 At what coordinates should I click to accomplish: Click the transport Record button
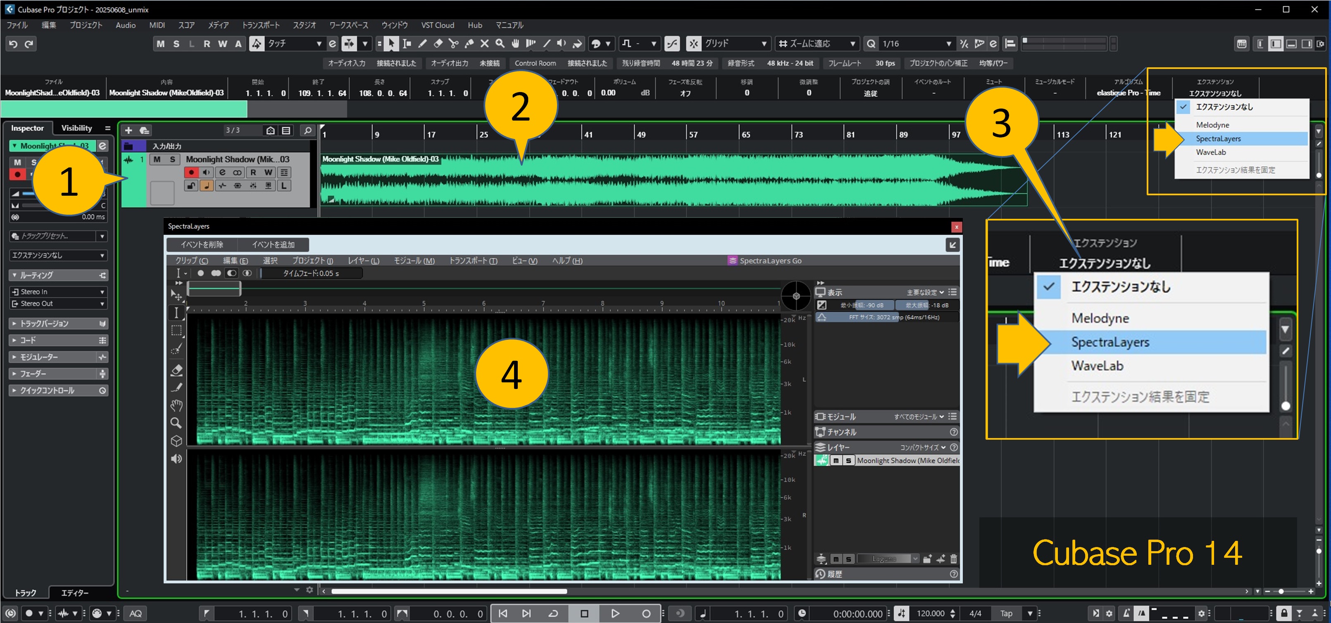click(x=646, y=614)
